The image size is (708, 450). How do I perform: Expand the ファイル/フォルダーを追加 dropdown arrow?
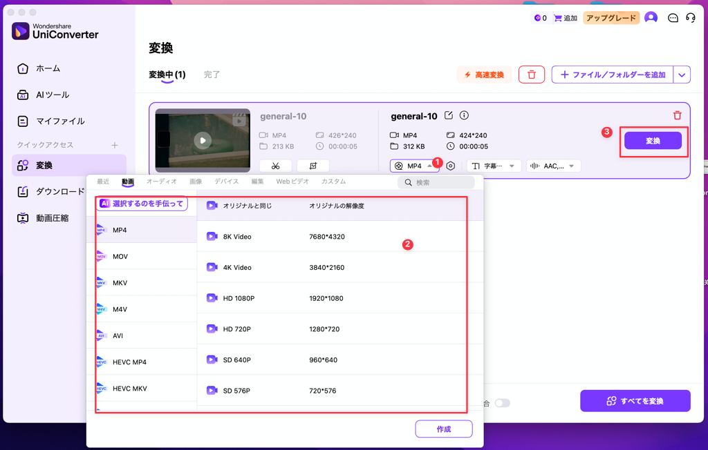pos(683,74)
